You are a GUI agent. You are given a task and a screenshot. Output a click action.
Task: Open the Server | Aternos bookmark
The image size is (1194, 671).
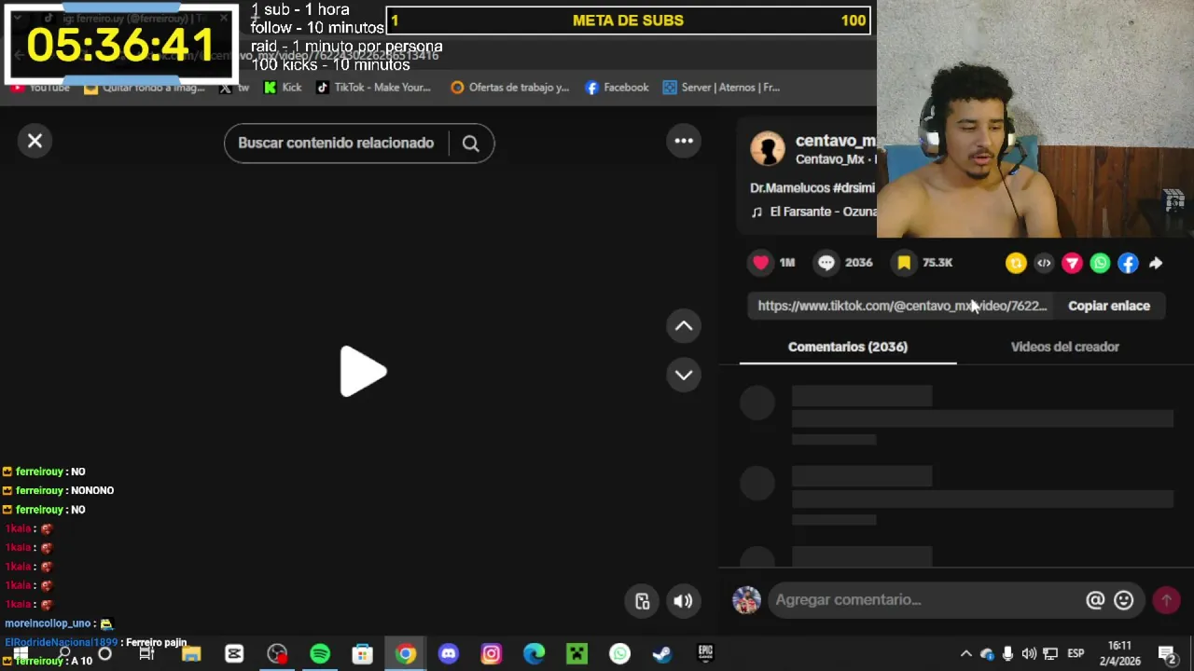[721, 88]
